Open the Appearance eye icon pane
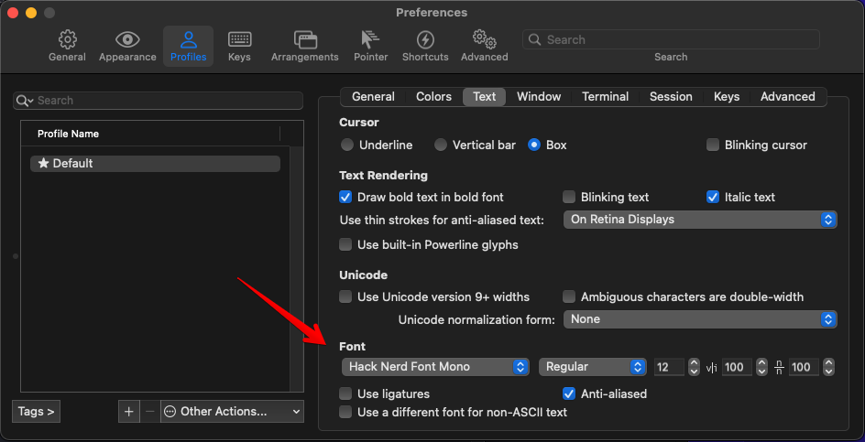 127,40
